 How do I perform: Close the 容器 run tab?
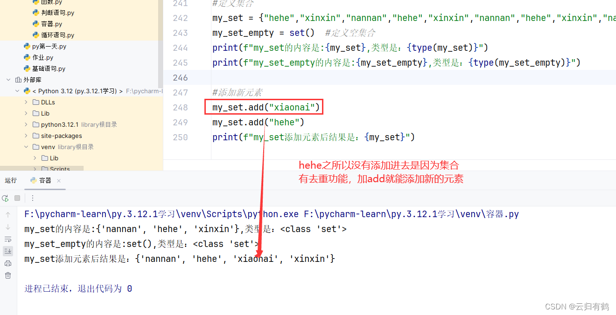(x=59, y=181)
